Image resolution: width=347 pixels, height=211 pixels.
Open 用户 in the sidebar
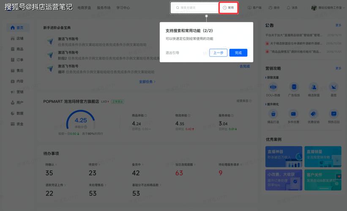[17, 103]
